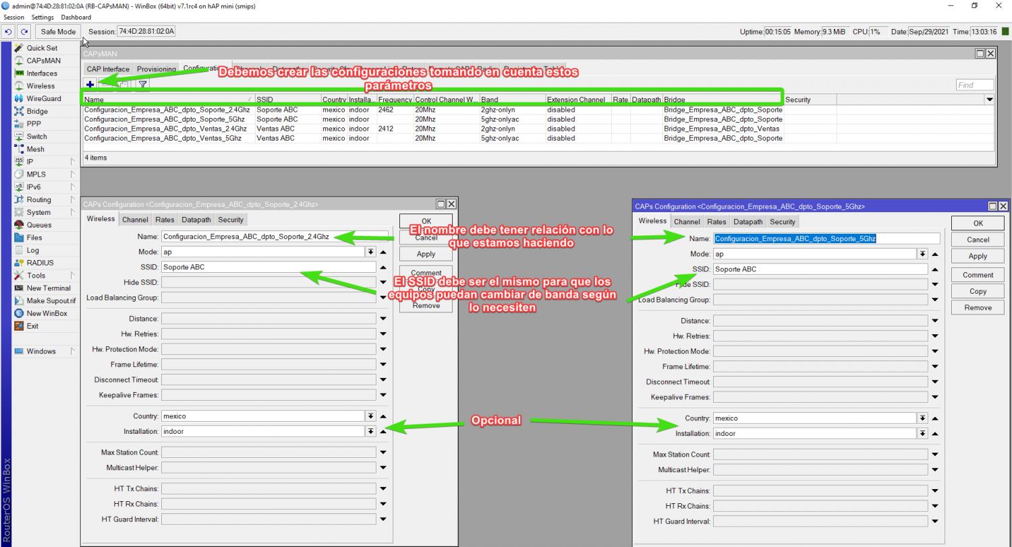
Task: Open Mode dropdown in Soporte_2.4Ghz window
Action: pos(370,252)
